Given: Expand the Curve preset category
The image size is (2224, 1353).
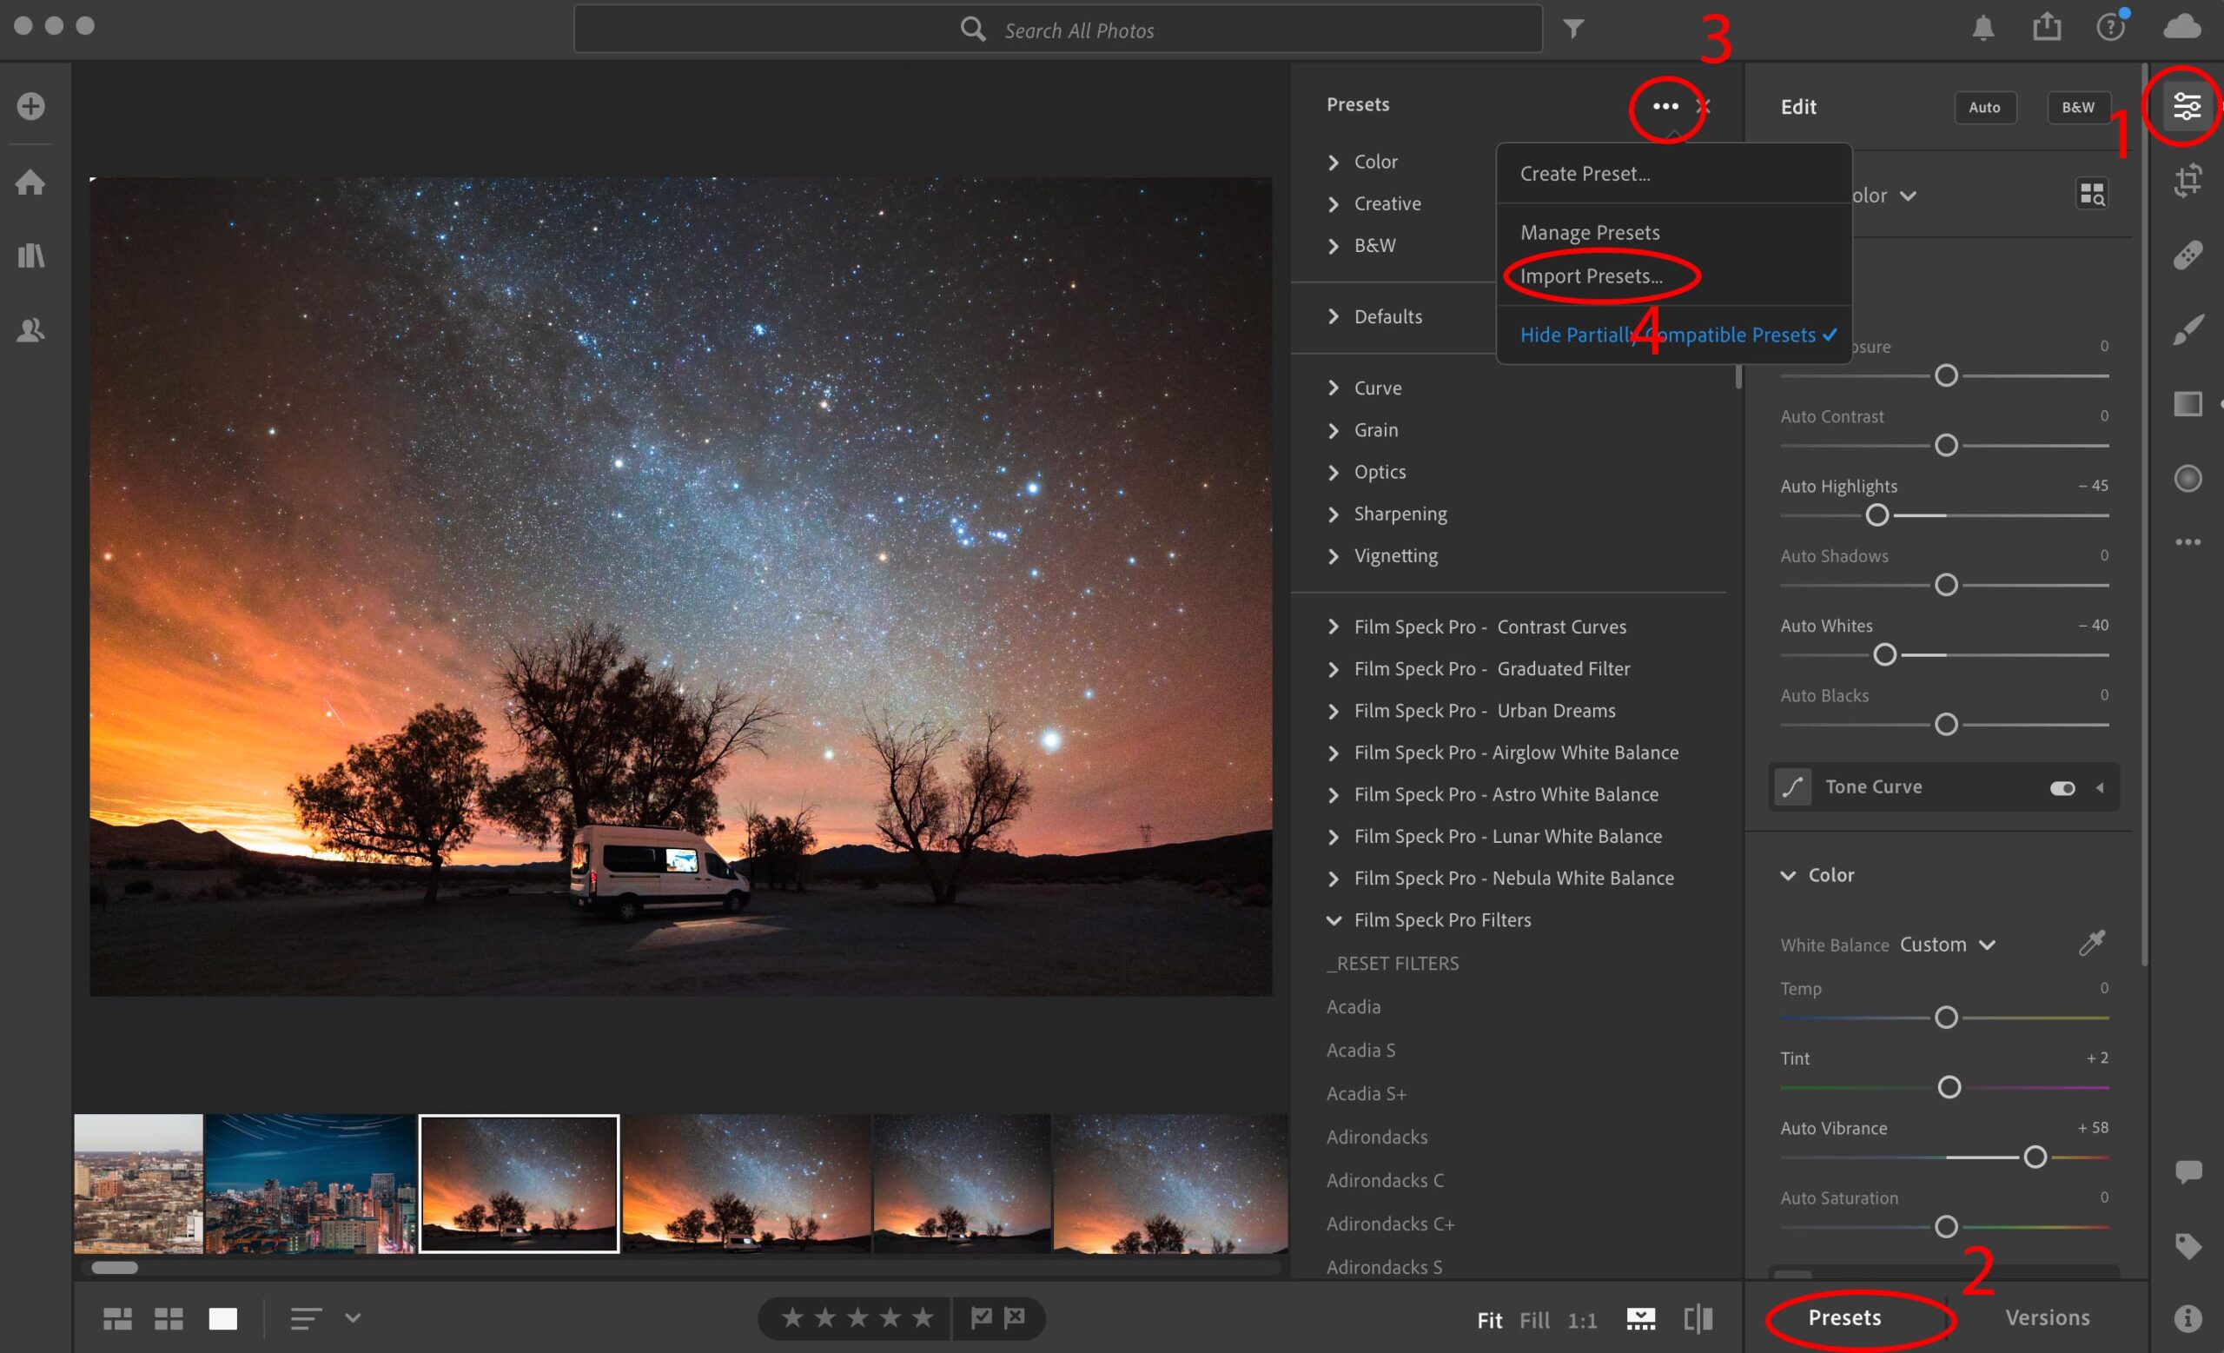Looking at the screenshot, I should point(1336,387).
